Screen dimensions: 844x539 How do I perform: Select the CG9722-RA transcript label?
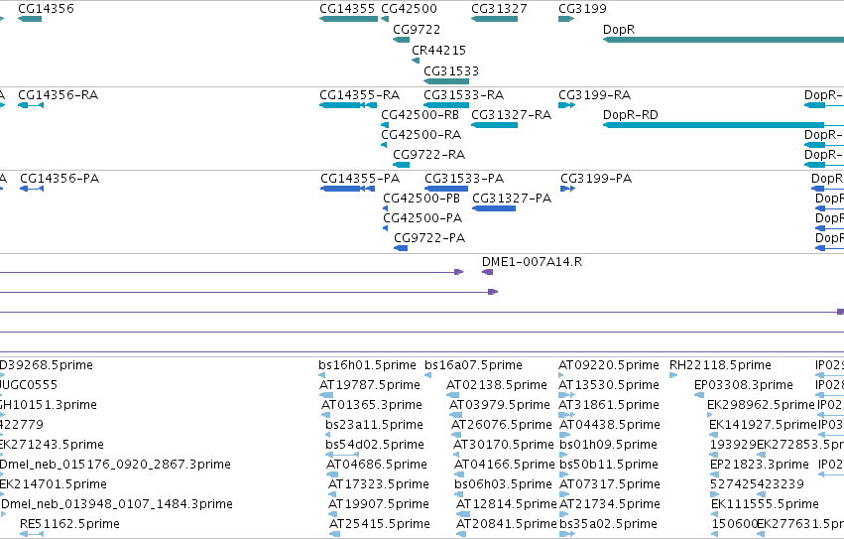pos(429,155)
